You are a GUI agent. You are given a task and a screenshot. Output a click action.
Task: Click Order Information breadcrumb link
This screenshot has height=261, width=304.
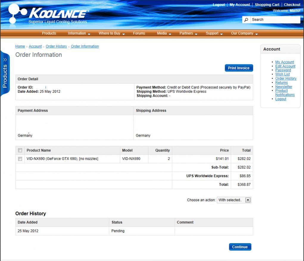tap(85, 46)
